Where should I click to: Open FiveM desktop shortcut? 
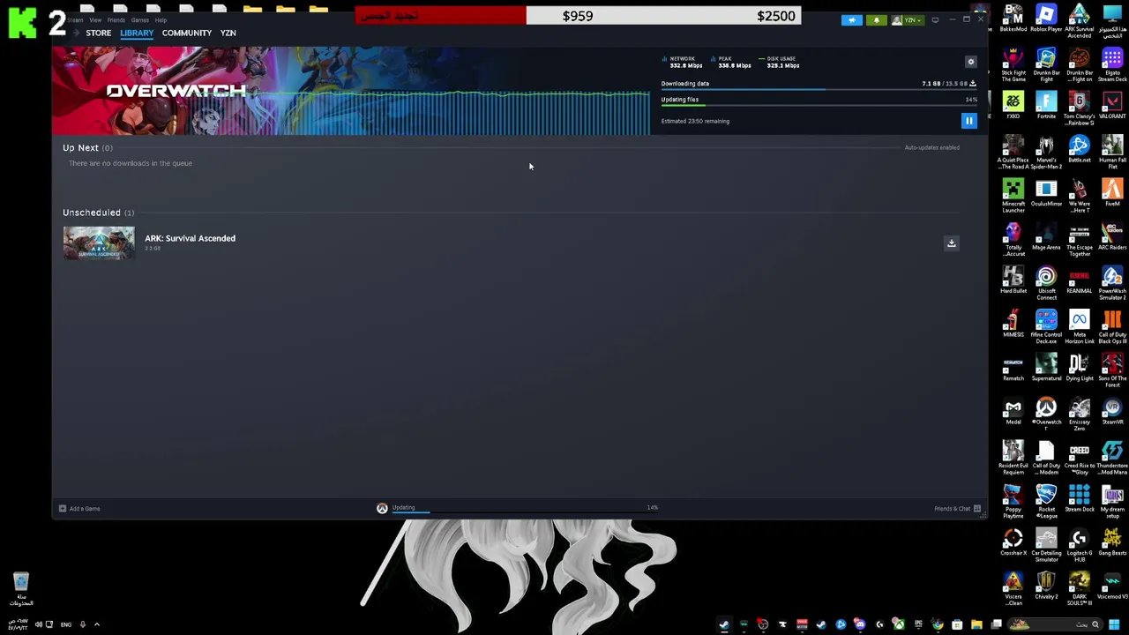point(1112,193)
